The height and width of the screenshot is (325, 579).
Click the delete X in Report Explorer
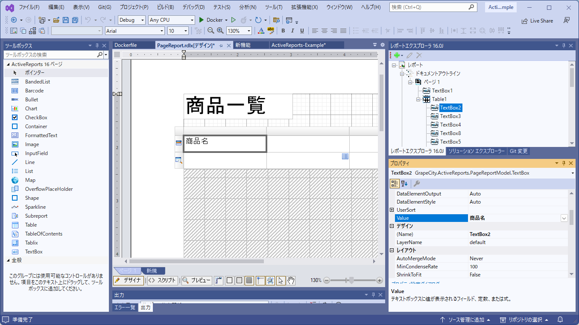(x=419, y=55)
